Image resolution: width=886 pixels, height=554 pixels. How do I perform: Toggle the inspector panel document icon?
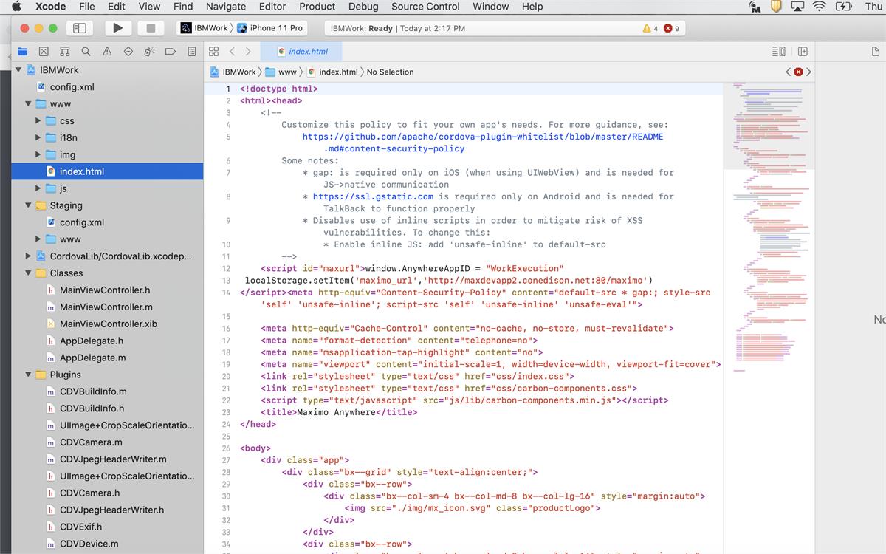(x=874, y=52)
